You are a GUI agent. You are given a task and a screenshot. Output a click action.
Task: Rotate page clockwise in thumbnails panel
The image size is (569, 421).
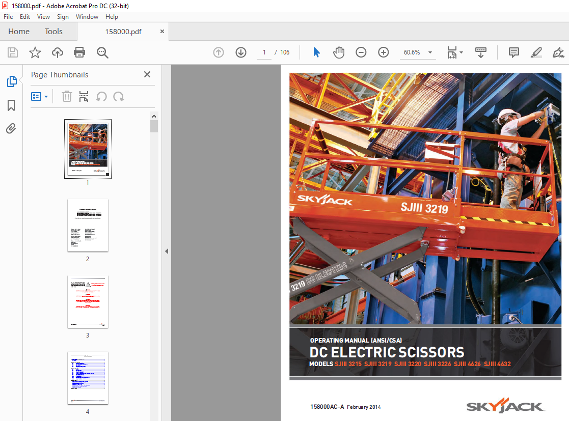pos(119,96)
